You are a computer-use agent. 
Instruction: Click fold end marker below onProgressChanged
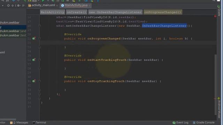(x=40, y=47)
